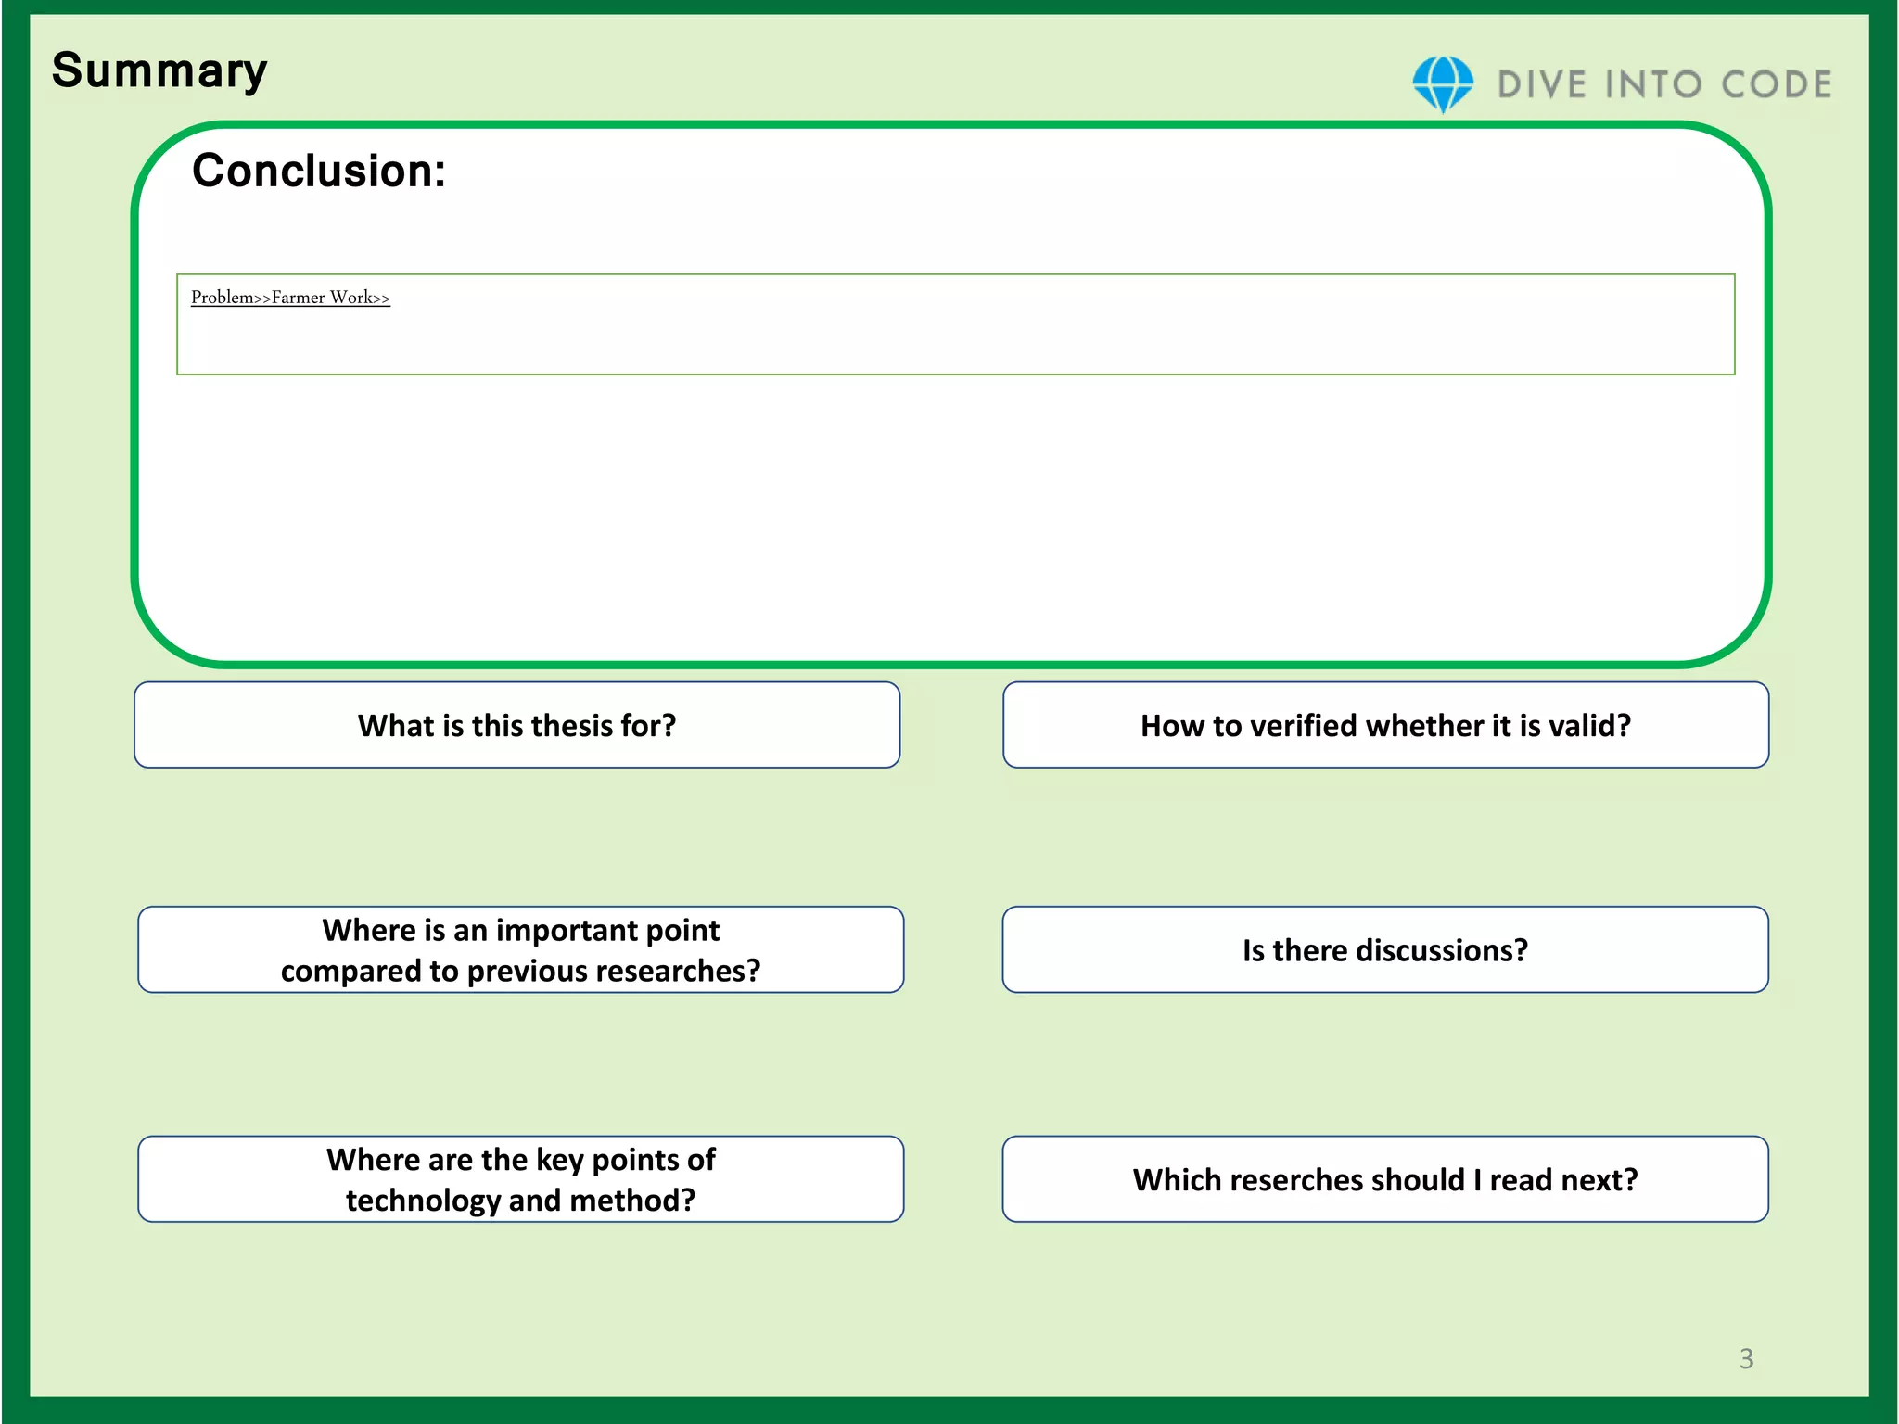Click 'Which reserches should I read next?'

(x=1385, y=1179)
